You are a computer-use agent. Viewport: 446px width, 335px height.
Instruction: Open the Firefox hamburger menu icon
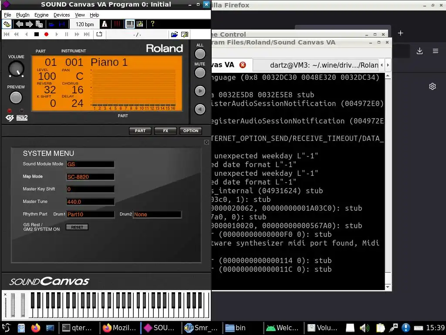pos(436,51)
